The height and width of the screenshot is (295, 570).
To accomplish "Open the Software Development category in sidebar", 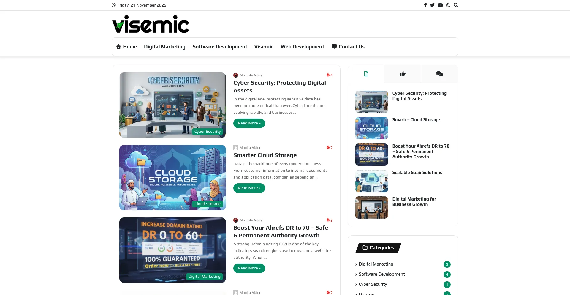I will pyautogui.click(x=382, y=274).
